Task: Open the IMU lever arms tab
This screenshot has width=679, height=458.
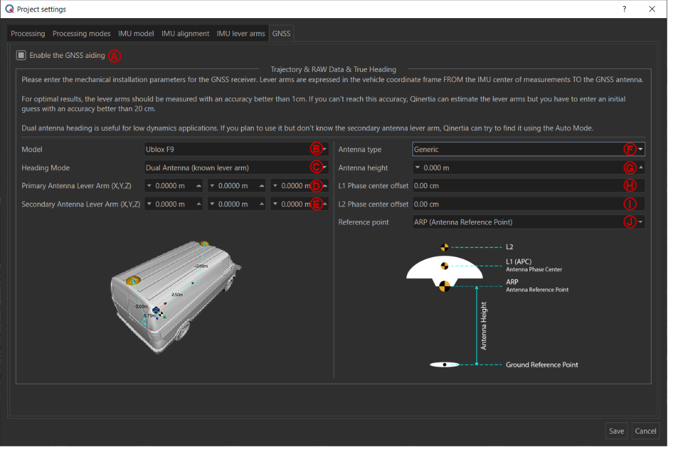Action: coord(241,34)
